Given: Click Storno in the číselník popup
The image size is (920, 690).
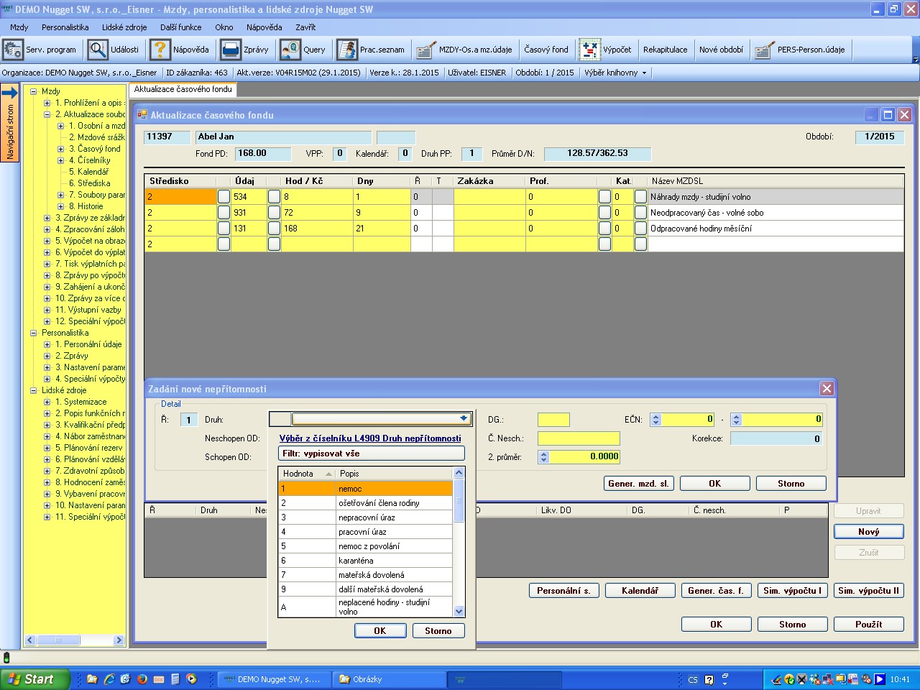Looking at the screenshot, I should [x=438, y=631].
